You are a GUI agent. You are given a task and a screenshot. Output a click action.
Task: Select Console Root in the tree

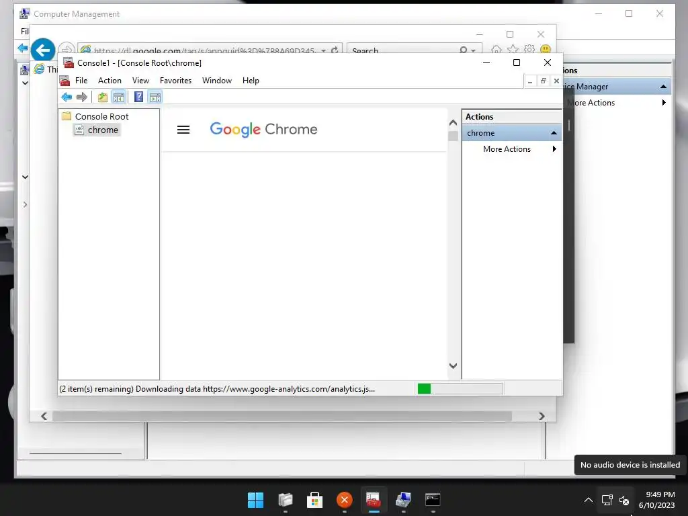(x=102, y=116)
